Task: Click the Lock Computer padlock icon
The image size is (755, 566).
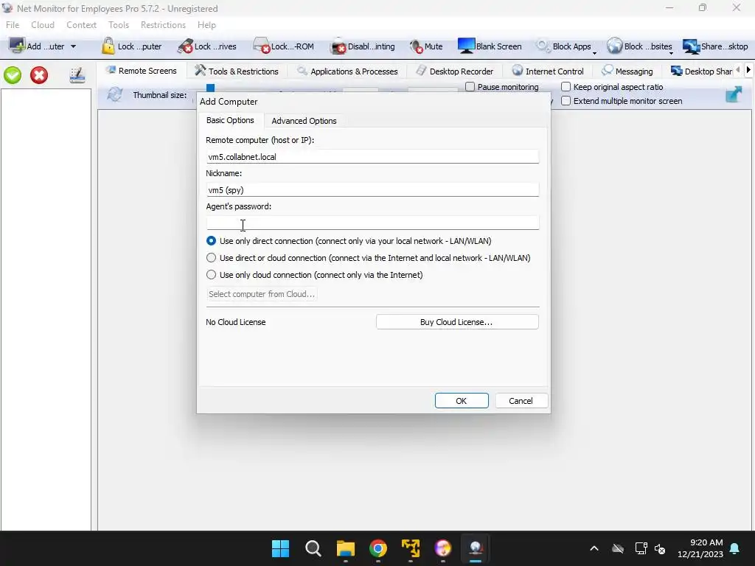Action: tap(108, 46)
